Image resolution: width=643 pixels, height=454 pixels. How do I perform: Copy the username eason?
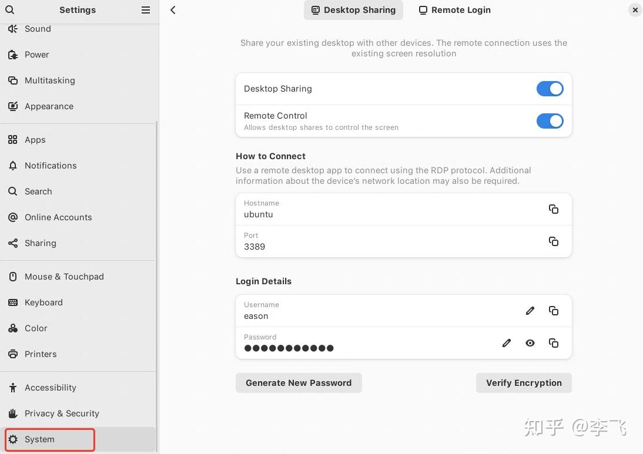pyautogui.click(x=553, y=311)
